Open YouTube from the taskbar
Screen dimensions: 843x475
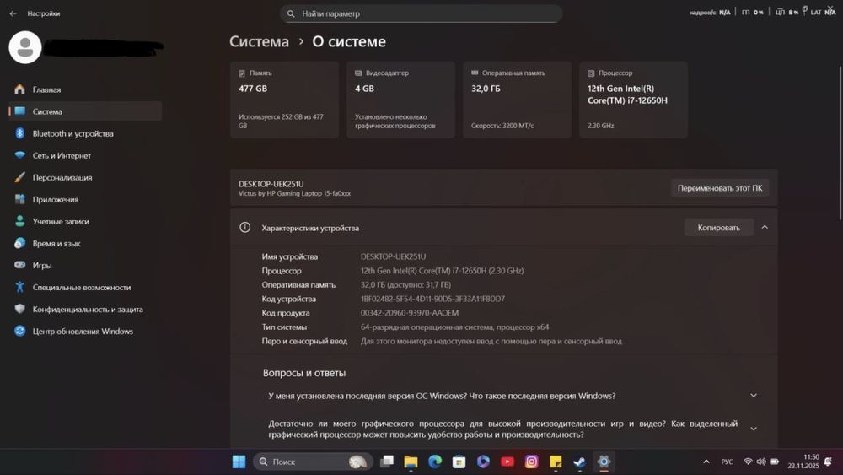point(507,462)
